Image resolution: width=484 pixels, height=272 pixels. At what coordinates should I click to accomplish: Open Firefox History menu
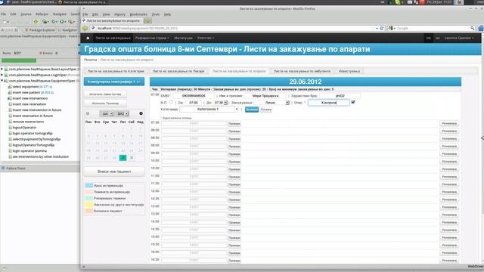(x=119, y=14)
